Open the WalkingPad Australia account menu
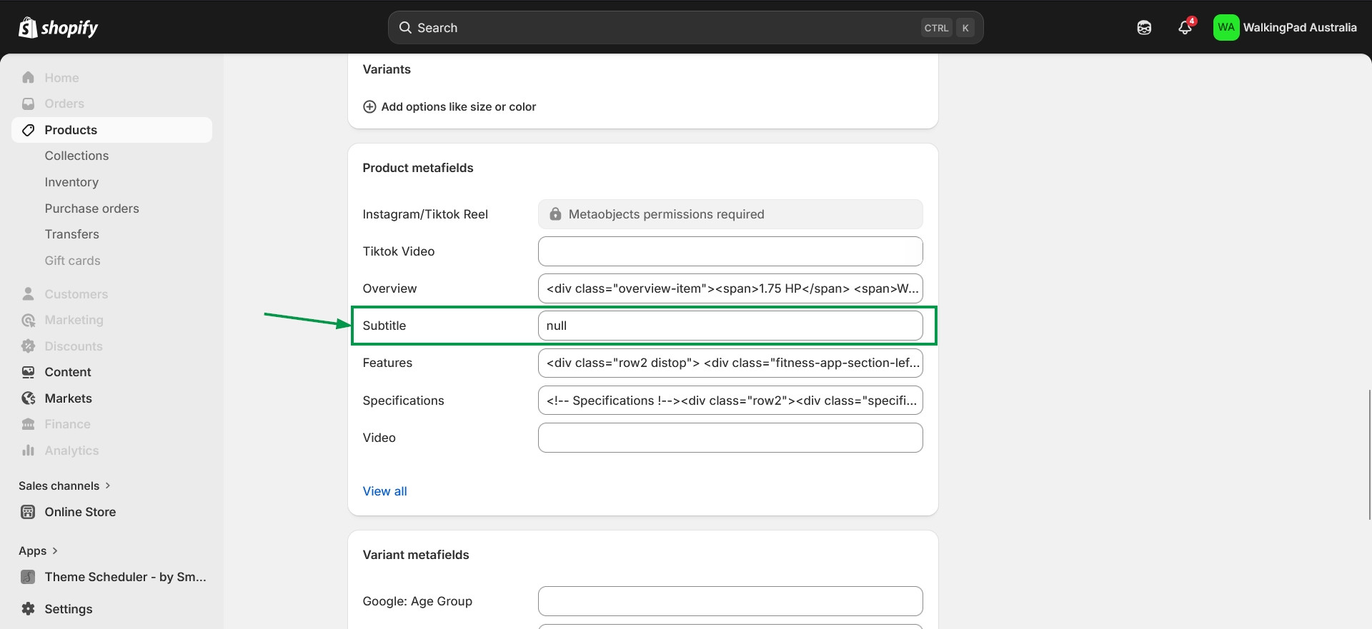The image size is (1372, 629). (1299, 28)
